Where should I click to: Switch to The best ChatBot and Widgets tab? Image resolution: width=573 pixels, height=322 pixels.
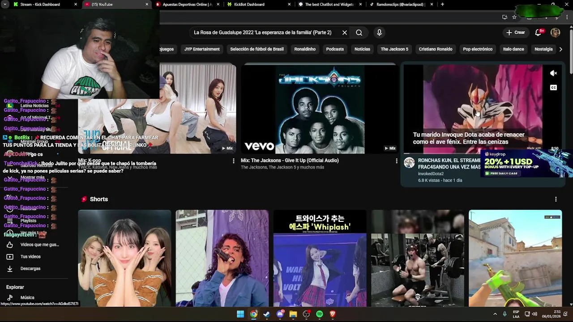point(330,4)
